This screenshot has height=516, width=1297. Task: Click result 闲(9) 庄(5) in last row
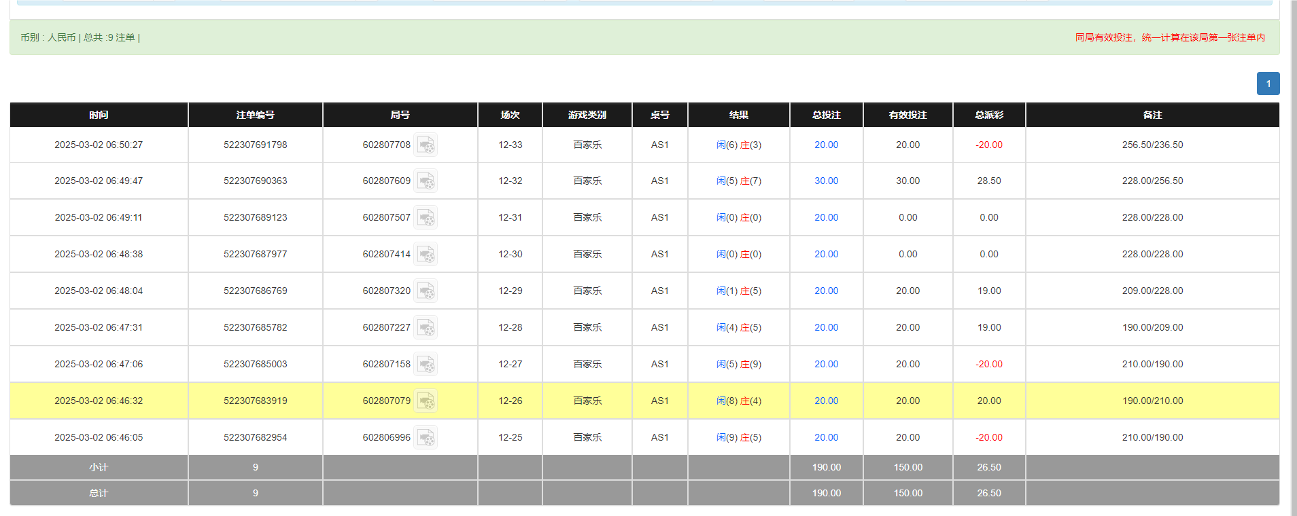click(x=738, y=438)
